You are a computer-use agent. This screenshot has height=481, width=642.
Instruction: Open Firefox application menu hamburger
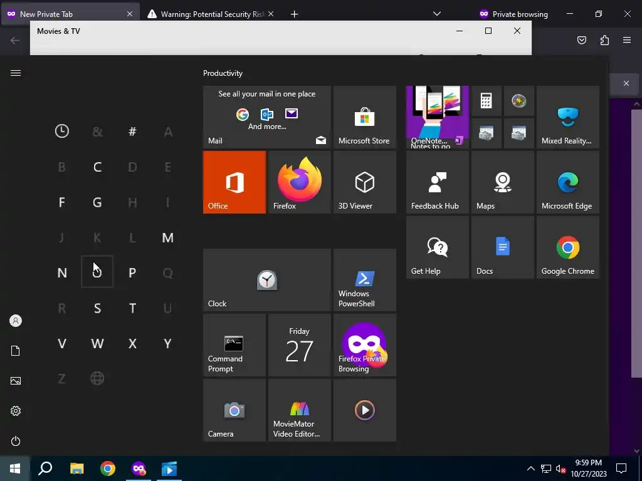click(x=627, y=40)
